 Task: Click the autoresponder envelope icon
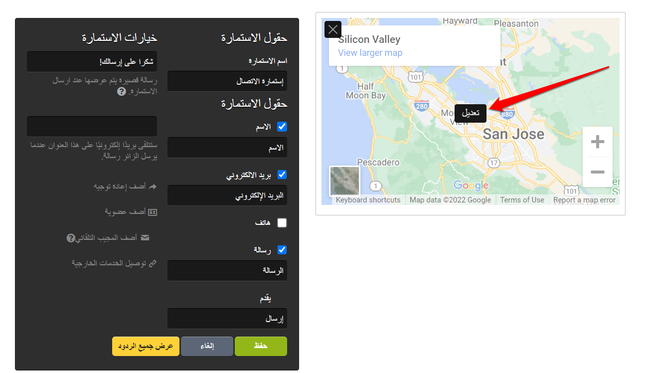145,238
